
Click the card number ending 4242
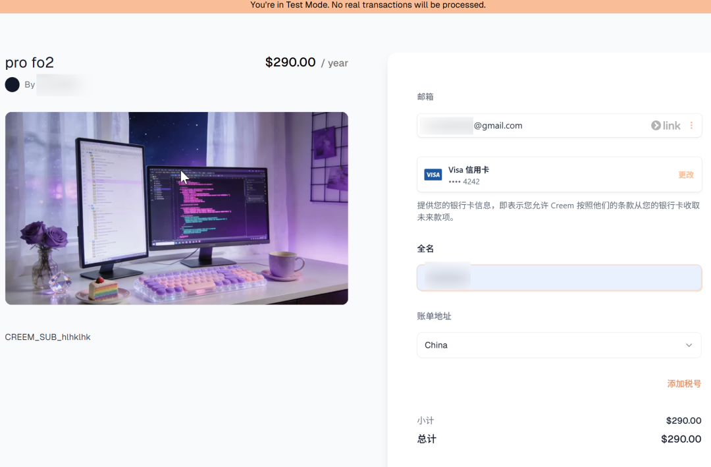click(x=464, y=181)
